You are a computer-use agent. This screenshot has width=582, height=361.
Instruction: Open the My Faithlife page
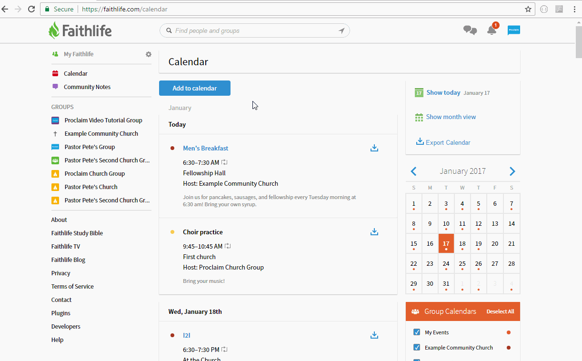coord(79,54)
